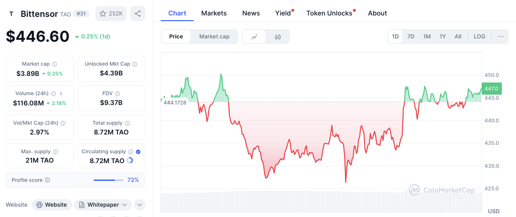Click the Market cap info icon
Viewport: 516px width, 217px height.
tap(55, 64)
